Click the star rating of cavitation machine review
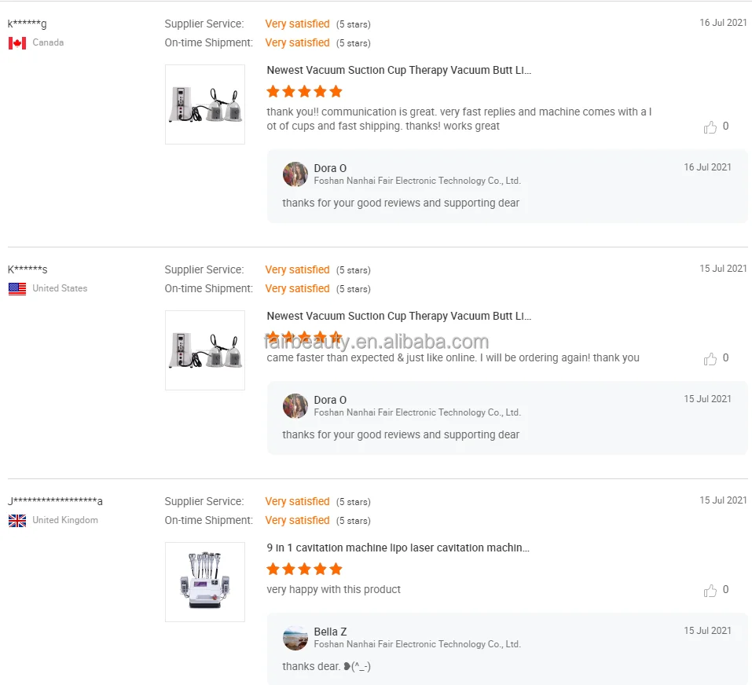The height and width of the screenshot is (685, 752). click(304, 570)
